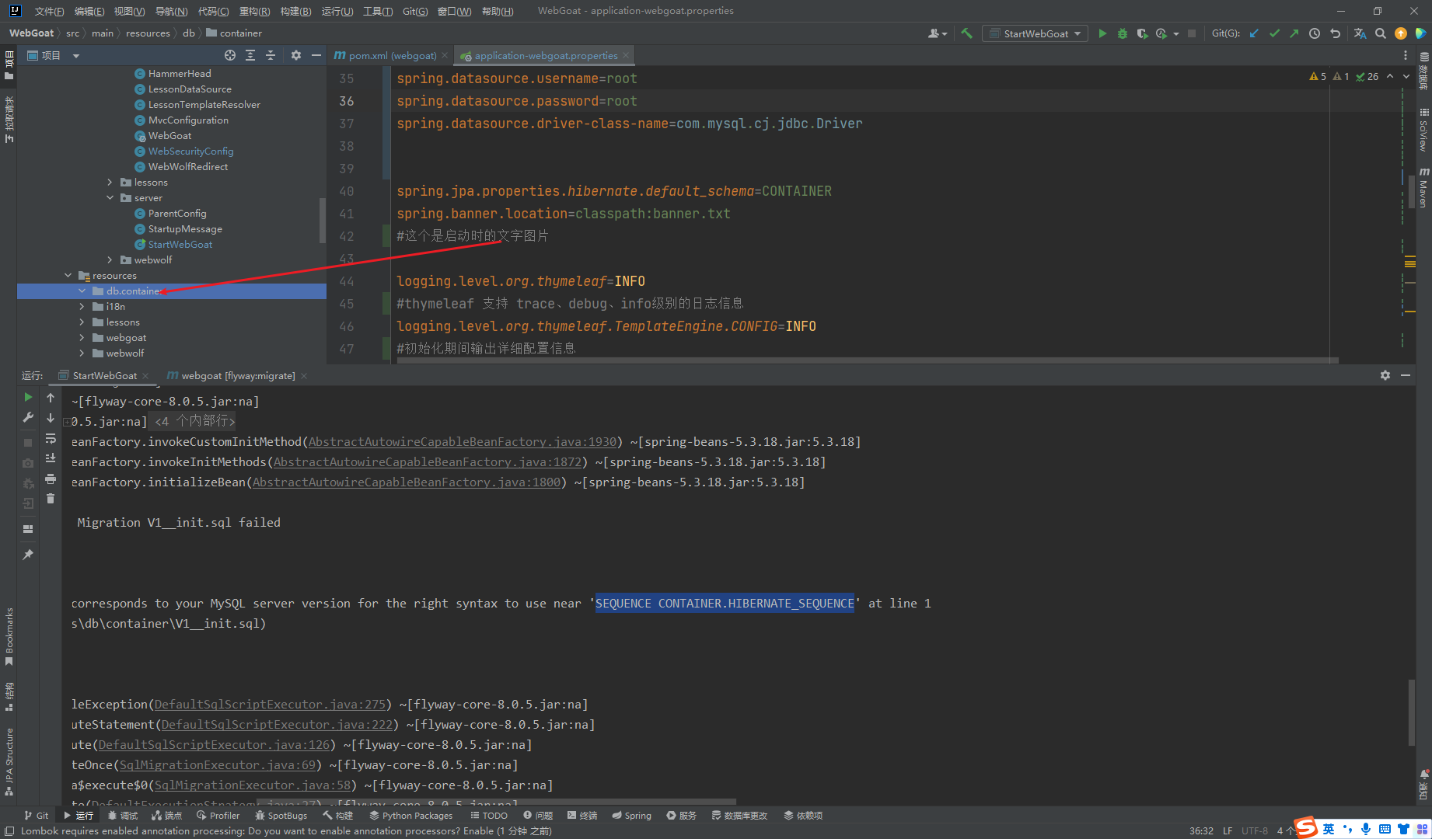The height and width of the screenshot is (839, 1432).
Task: Rollback changes with undo arrow icon
Action: click(x=1335, y=33)
